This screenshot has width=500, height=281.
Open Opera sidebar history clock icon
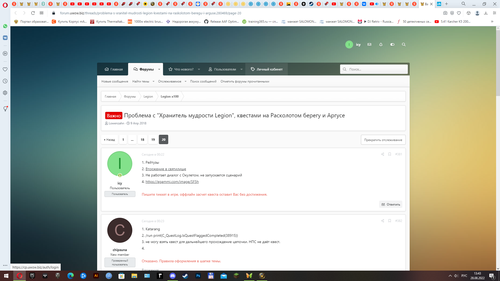tap(5, 81)
